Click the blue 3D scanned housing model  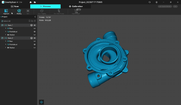point(106,60)
